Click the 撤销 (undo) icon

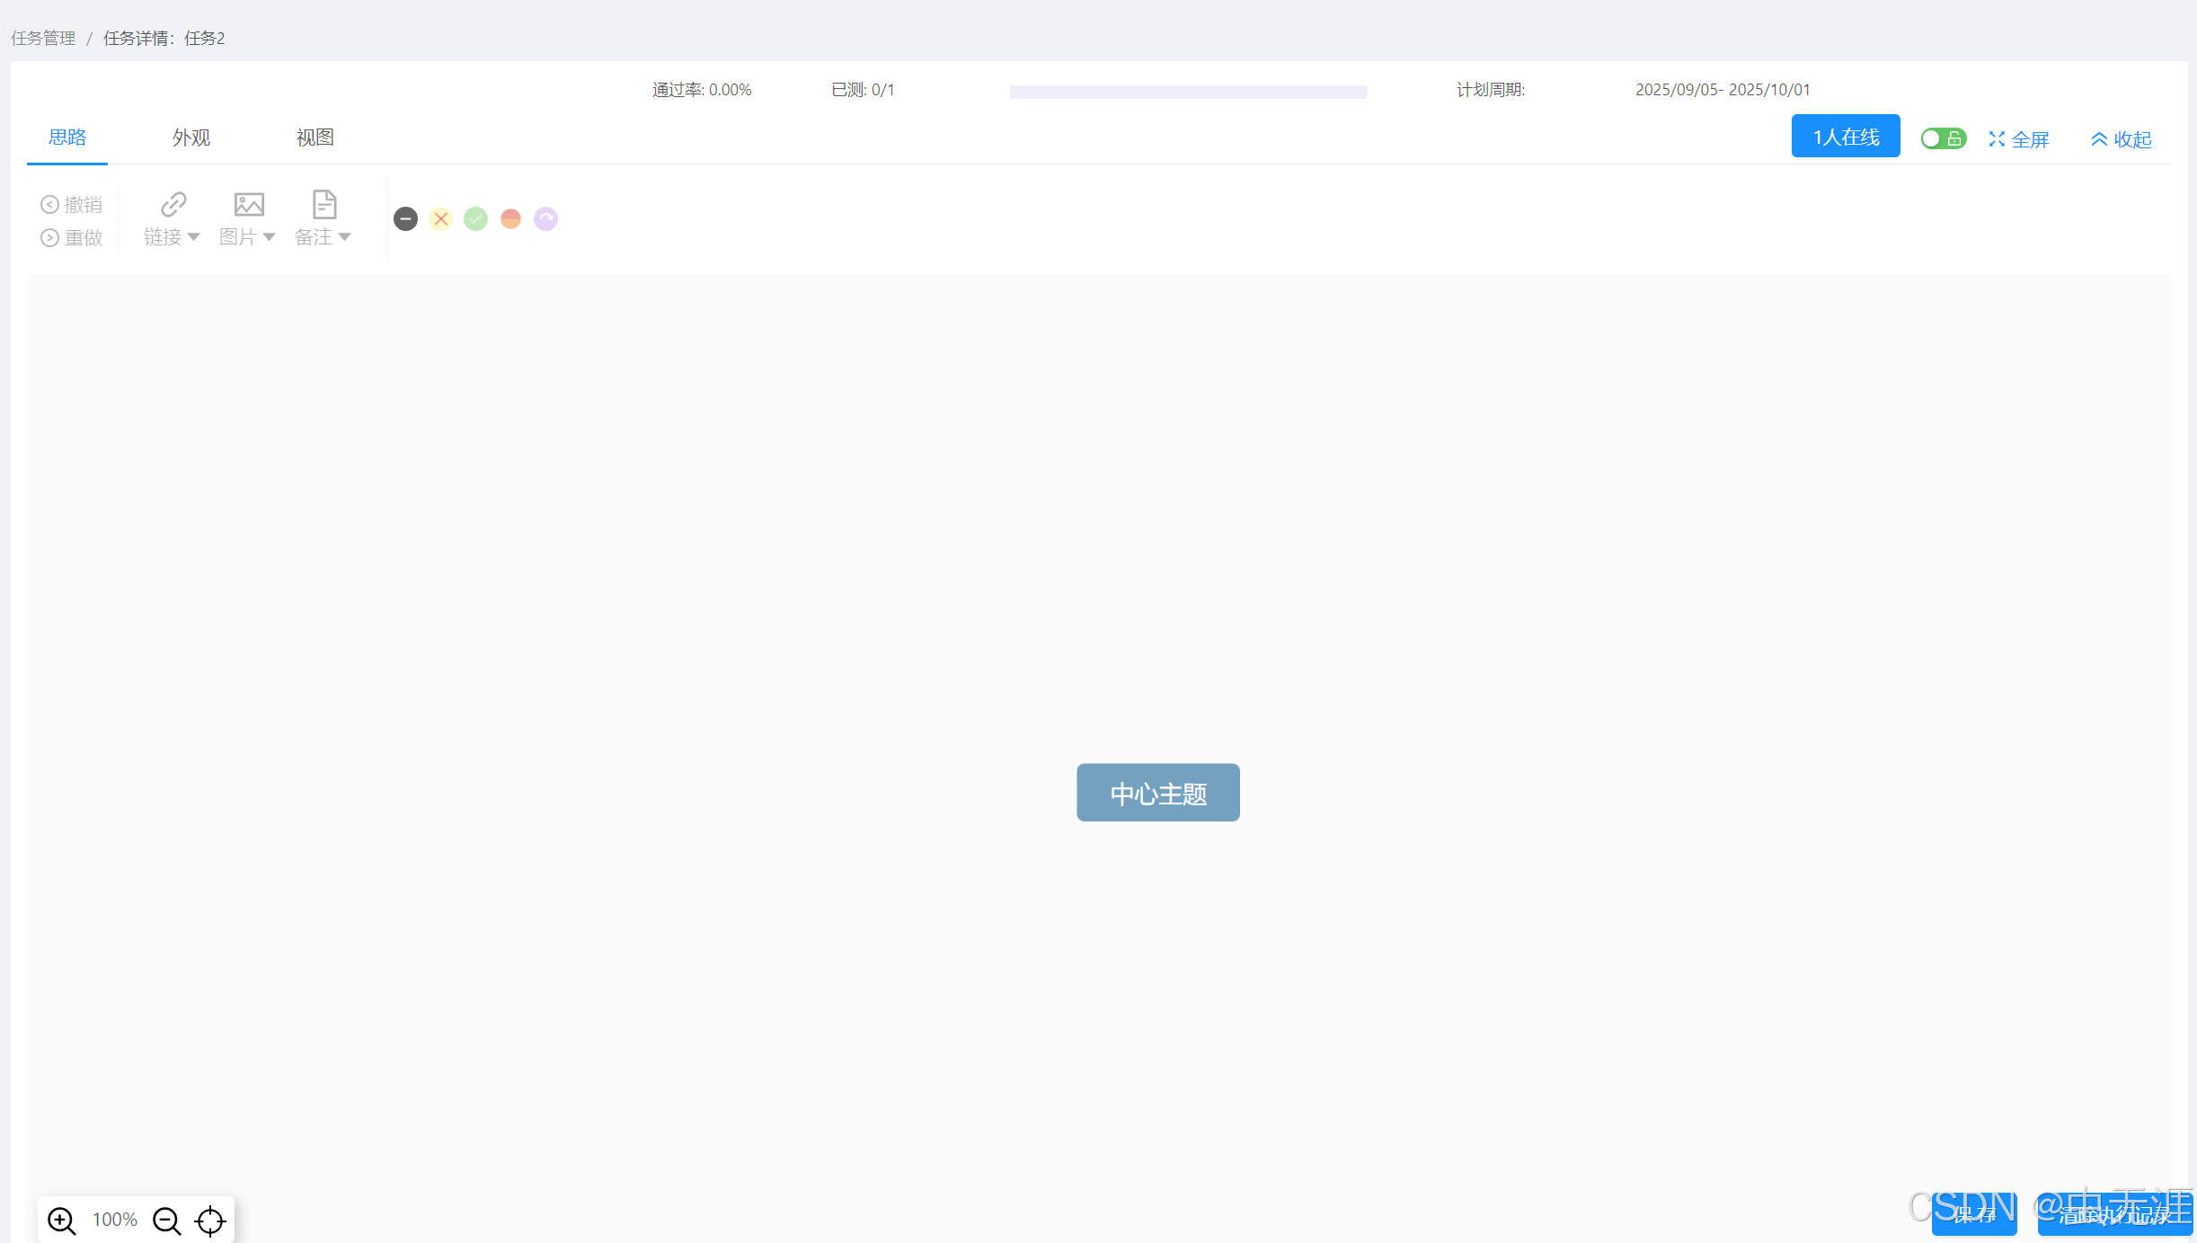50,205
